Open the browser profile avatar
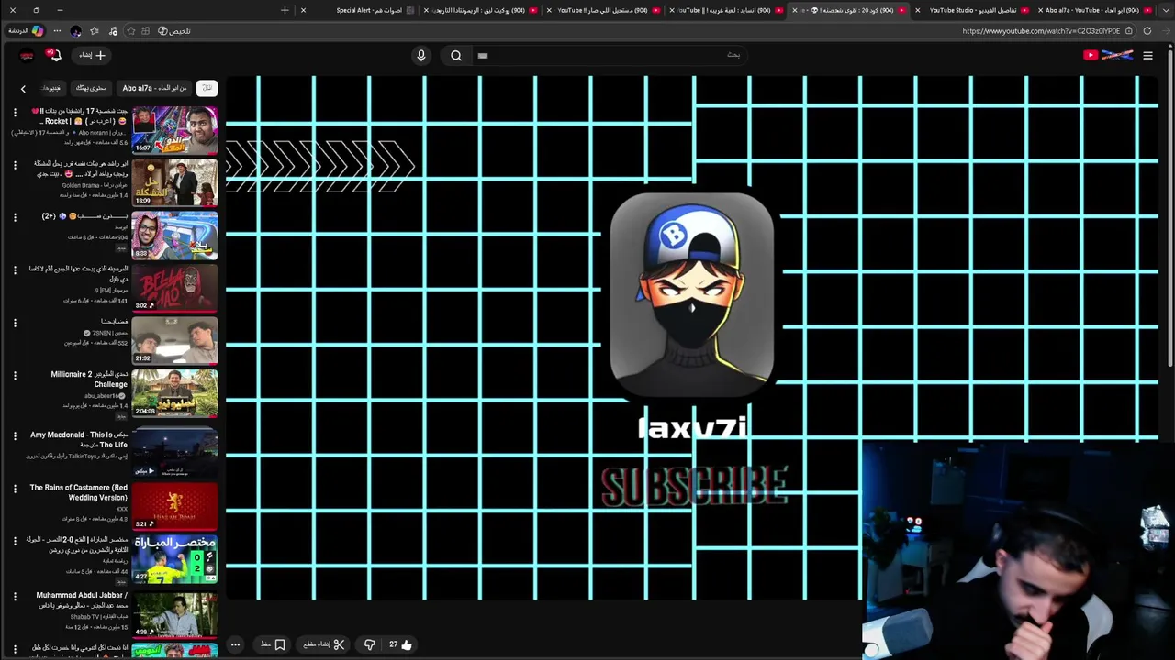Viewport: 1175px width, 660px height. pos(76,30)
